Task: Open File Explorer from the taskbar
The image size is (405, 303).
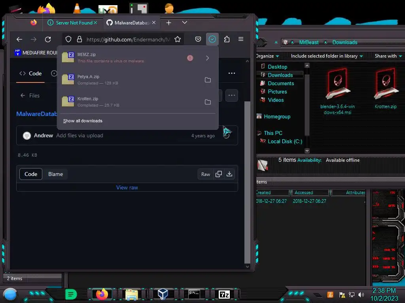Action: tap(132, 294)
